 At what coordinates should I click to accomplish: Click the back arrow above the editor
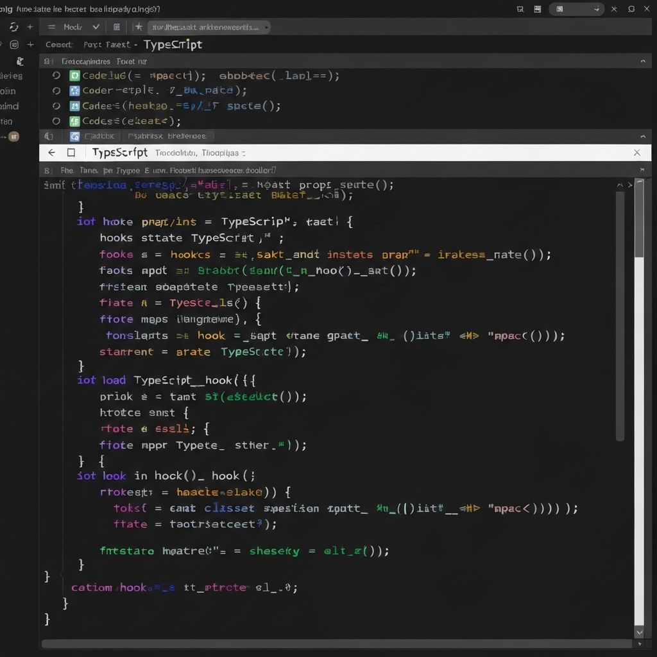tap(51, 153)
